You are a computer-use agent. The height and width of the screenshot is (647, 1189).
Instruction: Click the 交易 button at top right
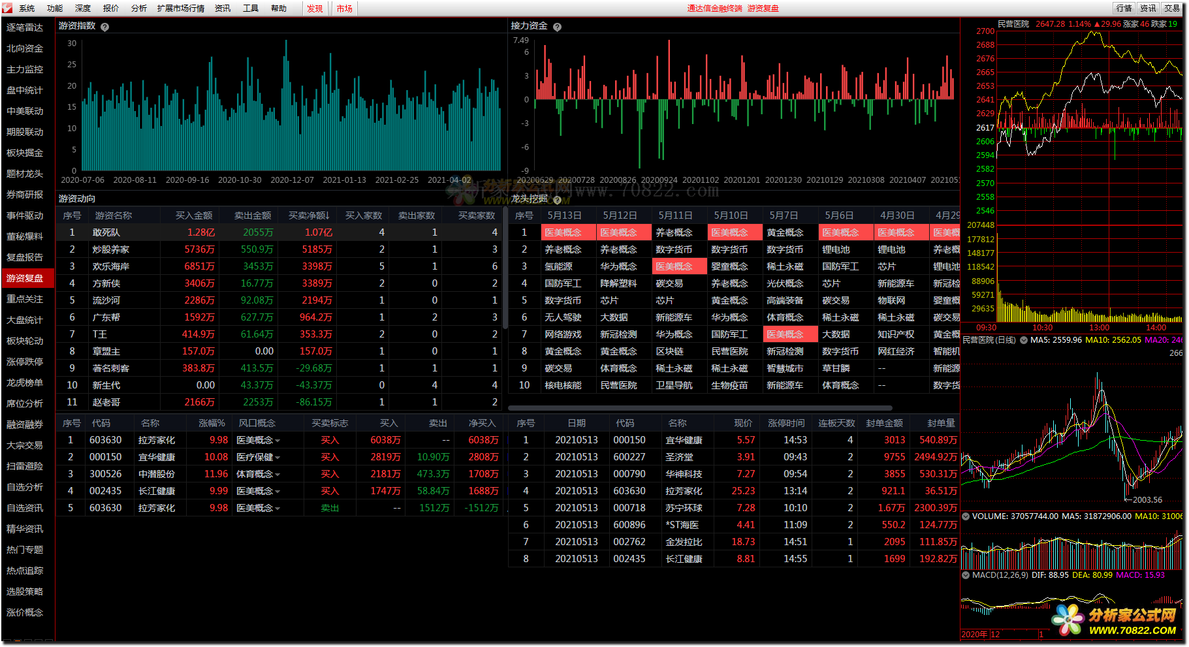click(x=1172, y=8)
